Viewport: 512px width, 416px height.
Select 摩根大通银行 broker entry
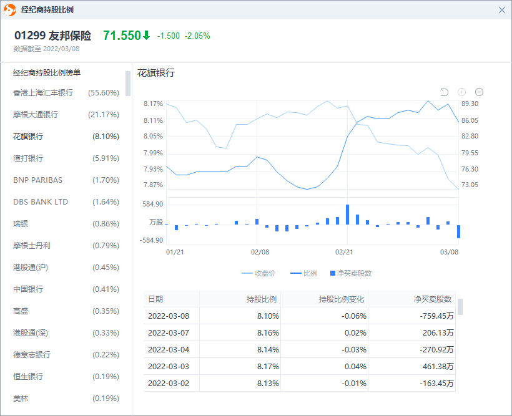(66, 115)
